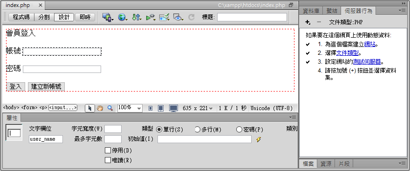Select the 多行(M) radio button
410x171 pixels.
tap(198, 130)
